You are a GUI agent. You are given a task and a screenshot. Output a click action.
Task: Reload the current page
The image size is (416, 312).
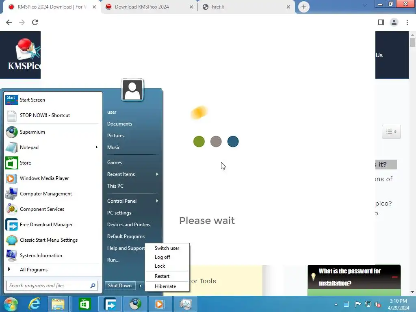[35, 22]
